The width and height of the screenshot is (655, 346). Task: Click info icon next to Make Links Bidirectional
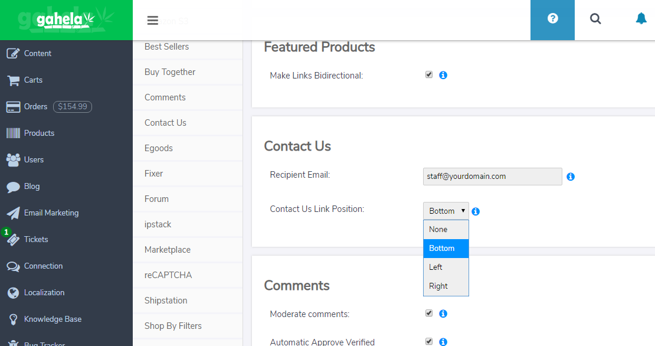pyautogui.click(x=443, y=76)
